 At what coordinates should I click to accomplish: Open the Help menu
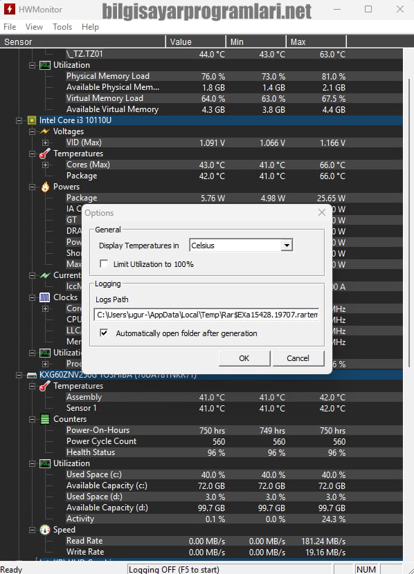click(90, 27)
